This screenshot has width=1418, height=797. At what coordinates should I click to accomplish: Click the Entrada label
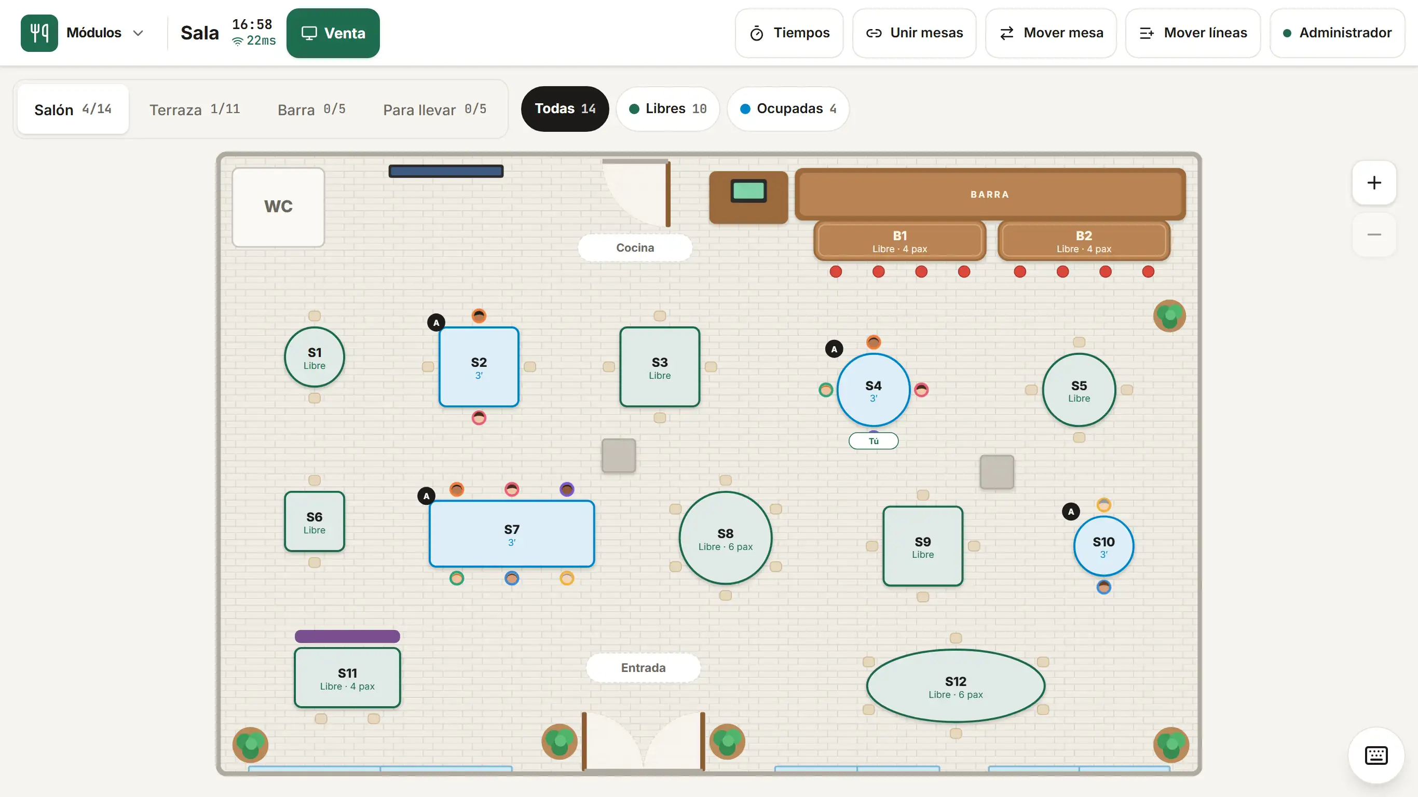pyautogui.click(x=643, y=668)
